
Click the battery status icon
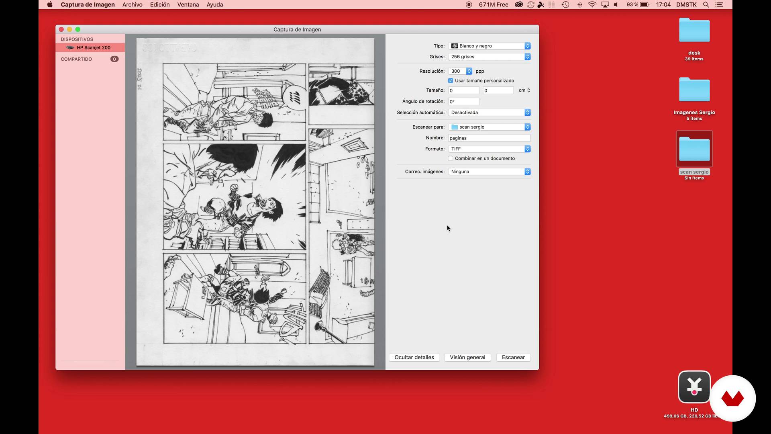(645, 4)
